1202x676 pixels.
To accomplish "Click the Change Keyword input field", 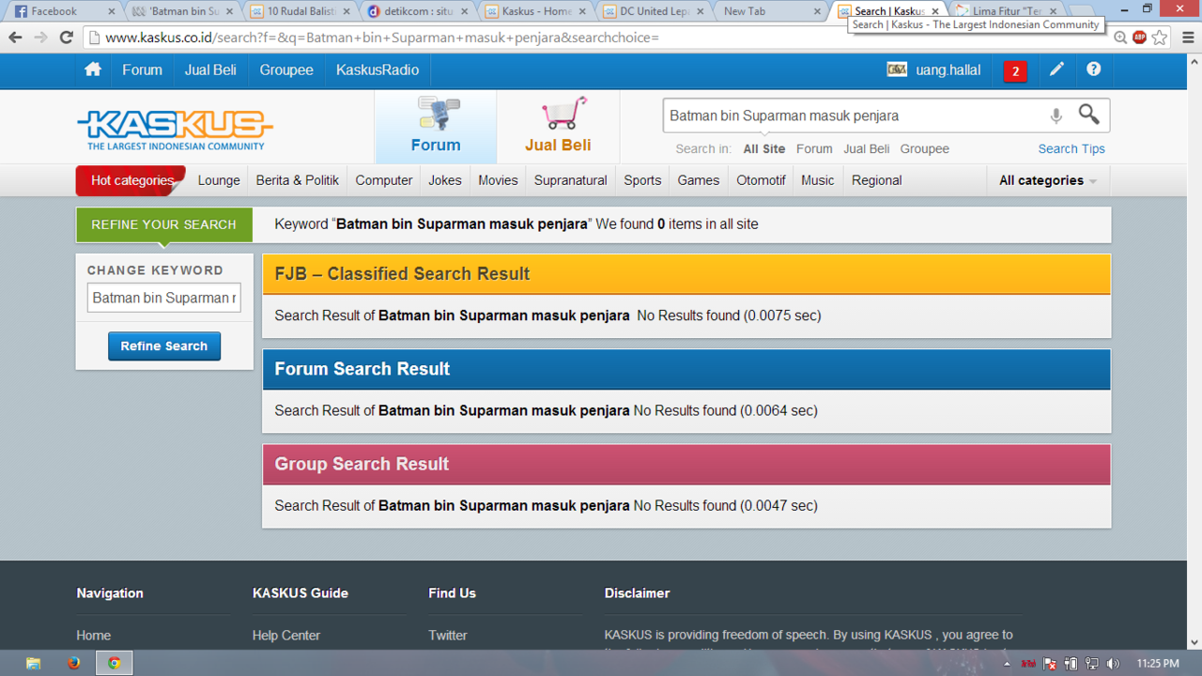I will (163, 298).
